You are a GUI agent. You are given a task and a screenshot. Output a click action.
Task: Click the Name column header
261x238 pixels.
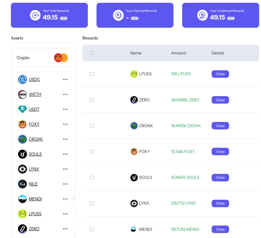point(136,53)
